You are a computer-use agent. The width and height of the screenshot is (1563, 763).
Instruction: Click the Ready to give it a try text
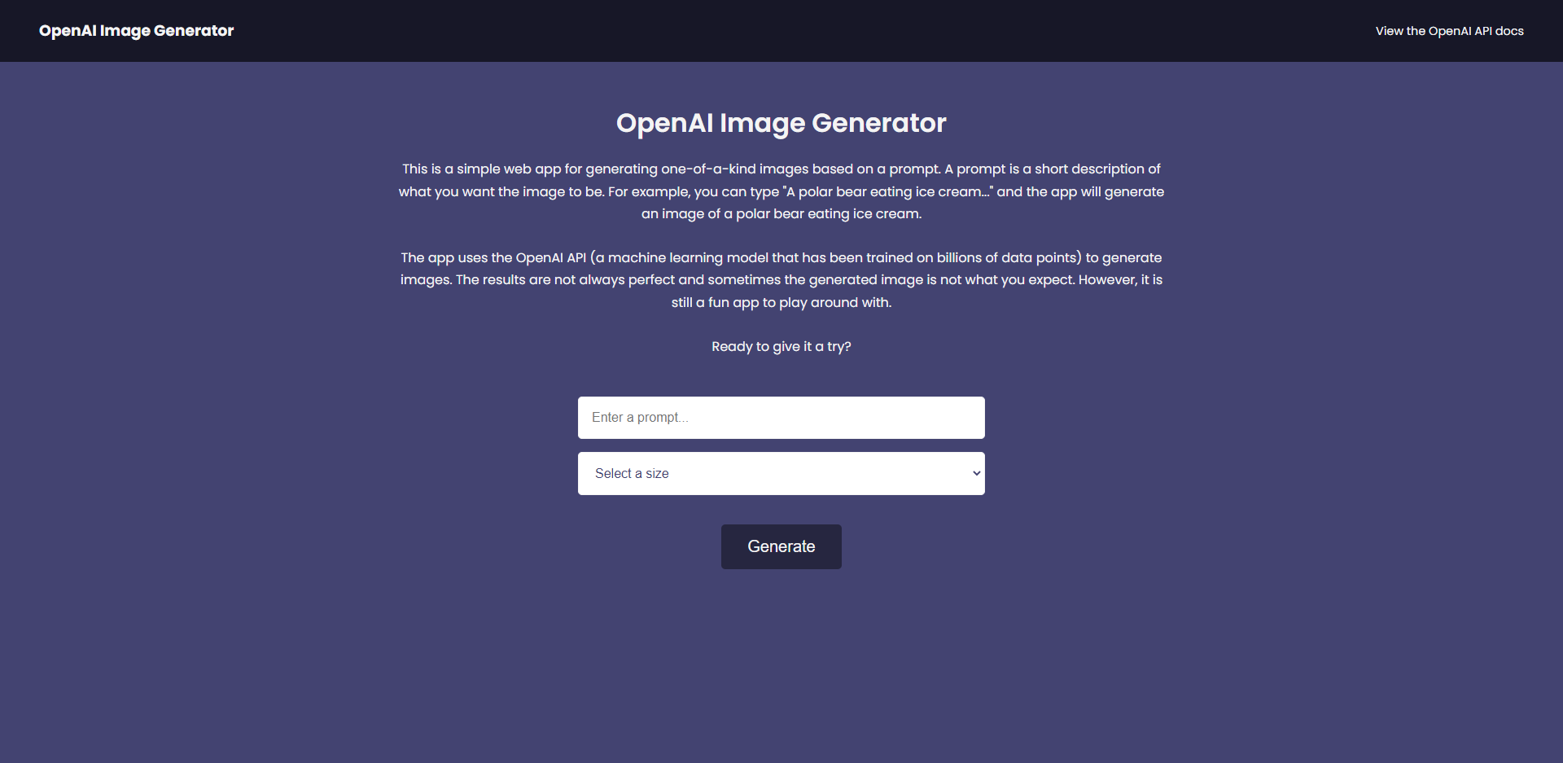coord(781,346)
